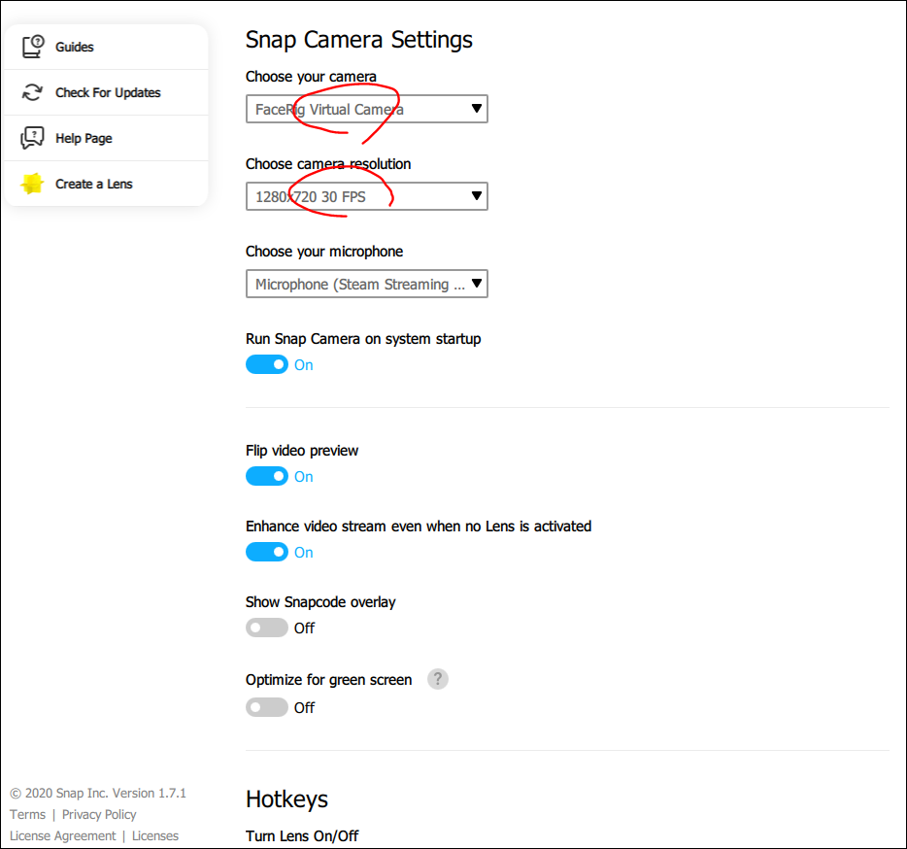The width and height of the screenshot is (907, 849).
Task: Open the Terms link
Action: click(28, 814)
